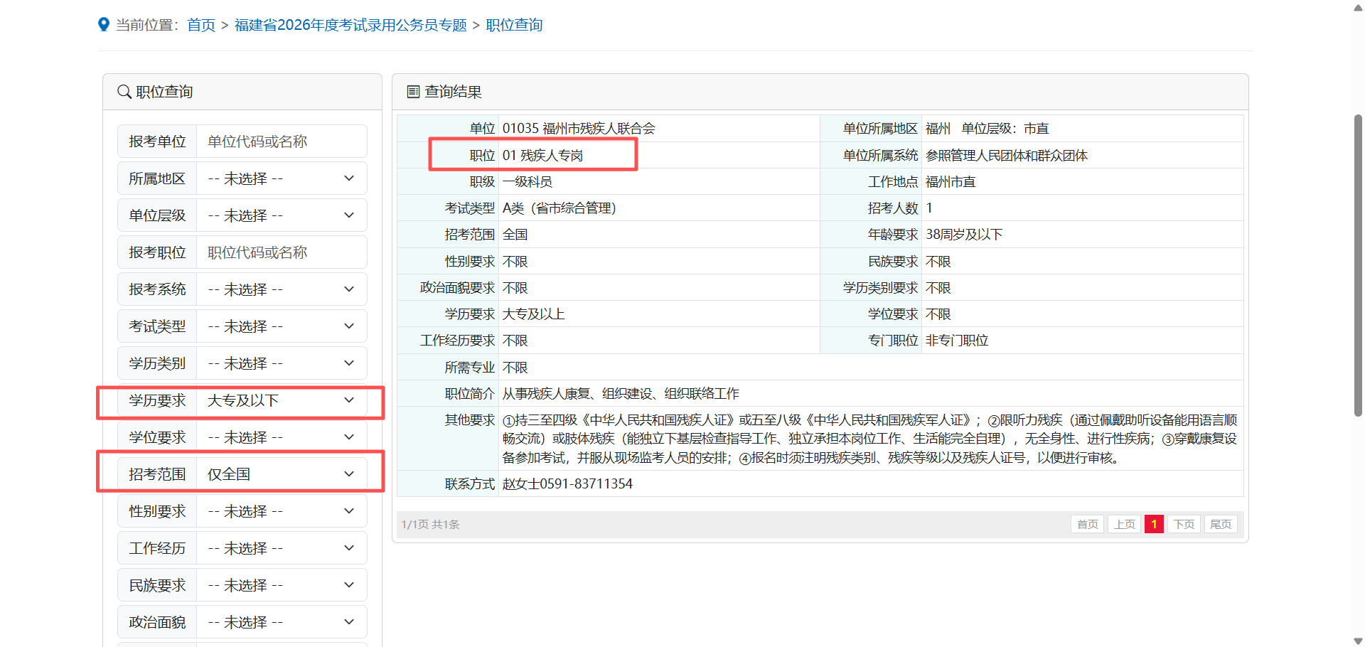Select the 性别要求 dropdown
Screen dimensions: 1365x647
click(x=281, y=511)
